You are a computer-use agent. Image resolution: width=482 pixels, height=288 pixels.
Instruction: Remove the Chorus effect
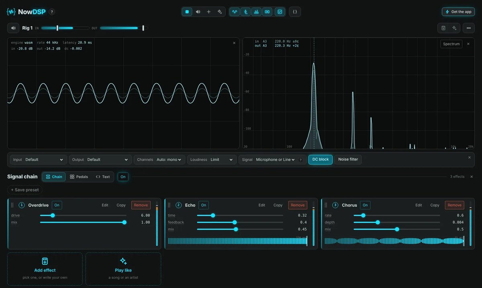455,205
